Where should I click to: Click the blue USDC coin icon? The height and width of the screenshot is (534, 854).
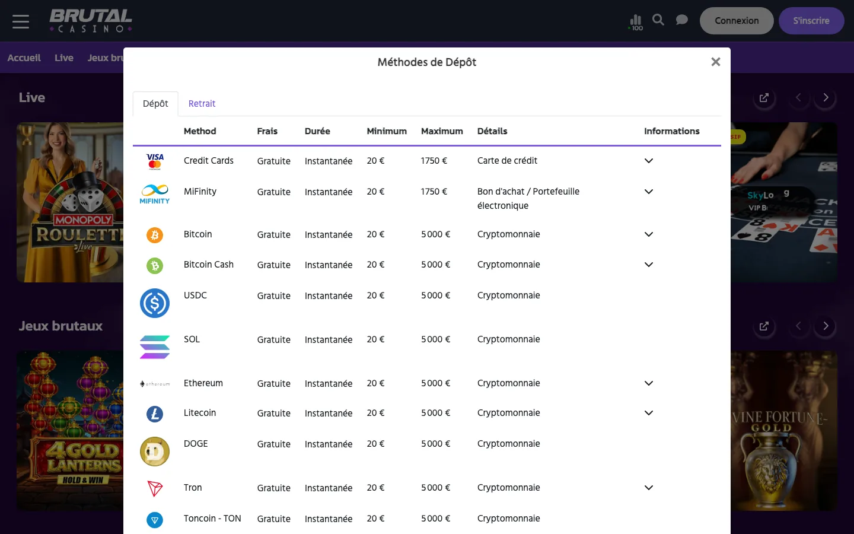click(155, 303)
